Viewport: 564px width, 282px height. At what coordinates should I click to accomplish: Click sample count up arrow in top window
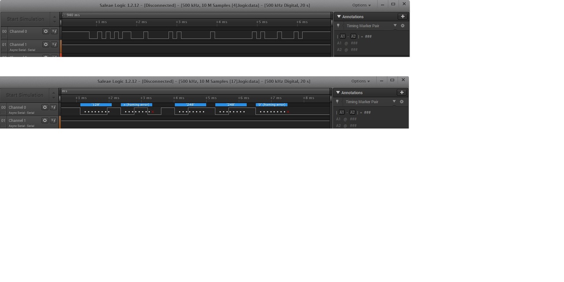point(55,17)
